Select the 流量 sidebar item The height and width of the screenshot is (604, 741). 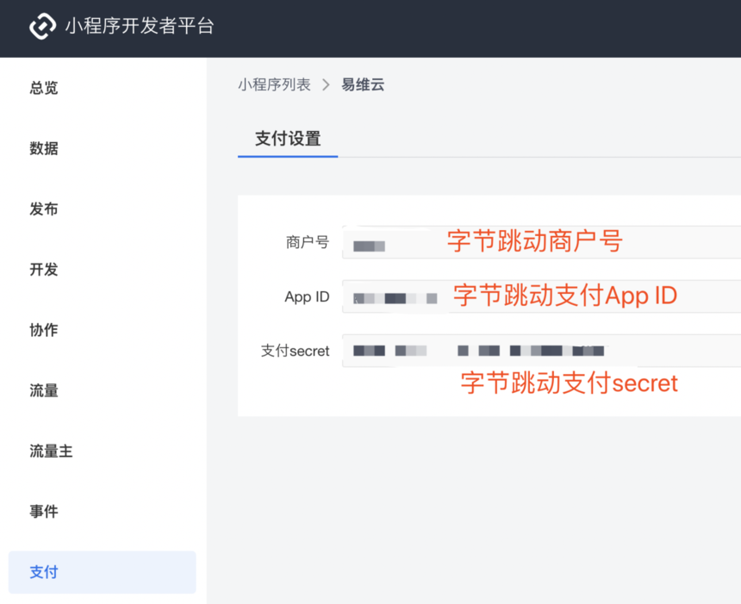coord(44,390)
